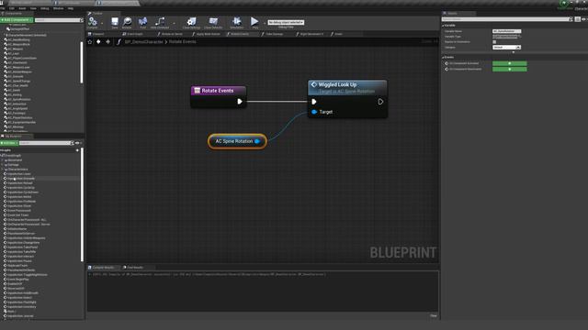Select the AC_SpeedChange component
This screenshot has height=330, width=588.
pyautogui.click(x=18, y=81)
